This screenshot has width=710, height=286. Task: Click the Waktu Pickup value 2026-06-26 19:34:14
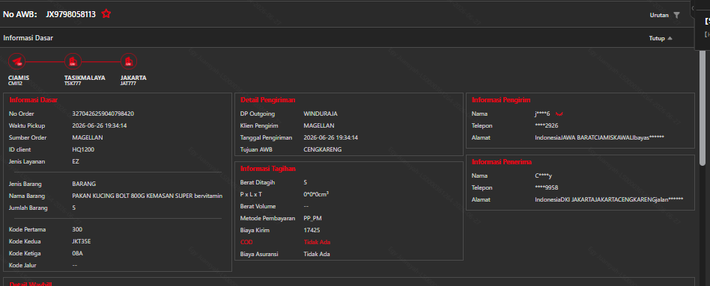pos(99,125)
